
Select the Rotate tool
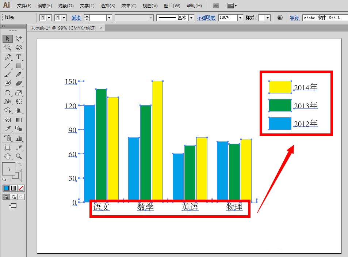[8, 93]
